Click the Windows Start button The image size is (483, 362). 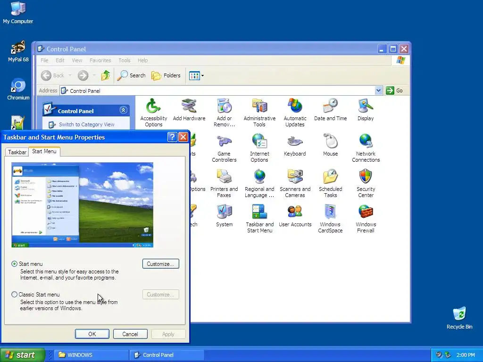point(23,355)
